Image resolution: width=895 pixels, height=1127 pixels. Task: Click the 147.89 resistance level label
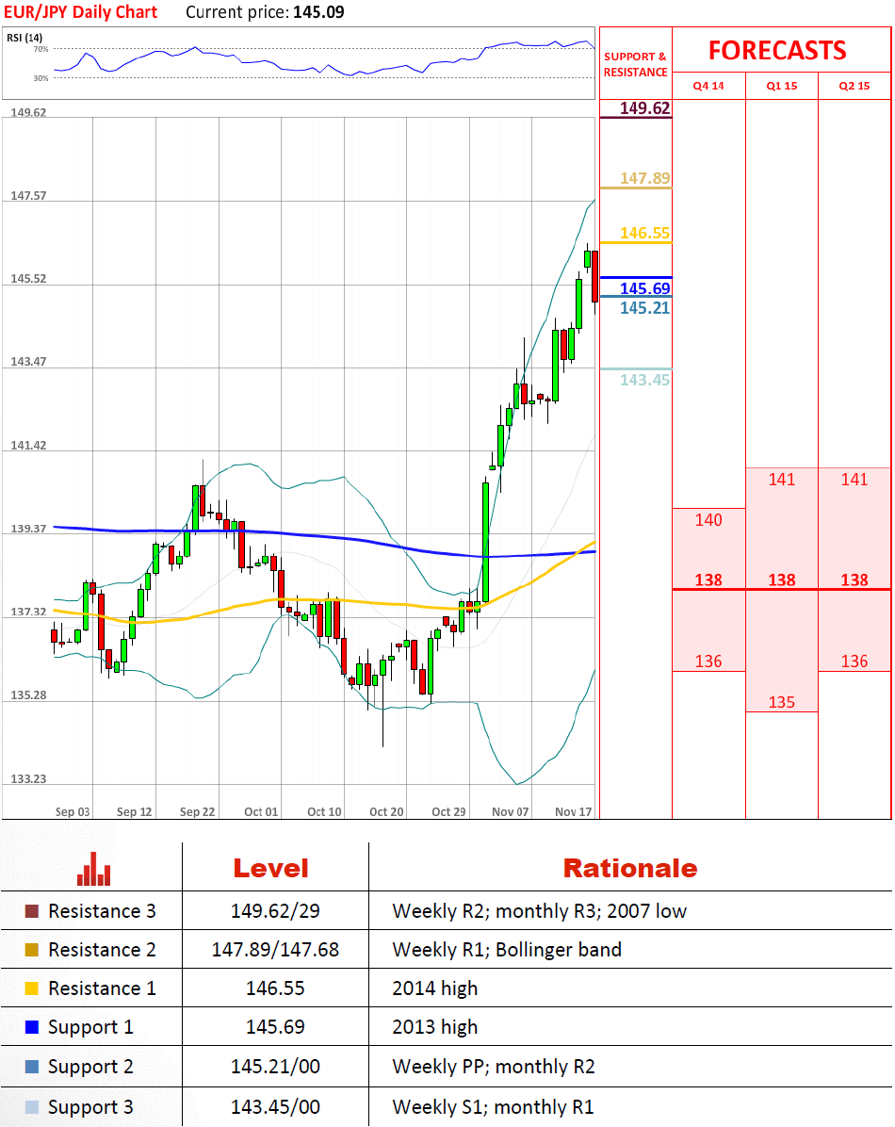644,177
